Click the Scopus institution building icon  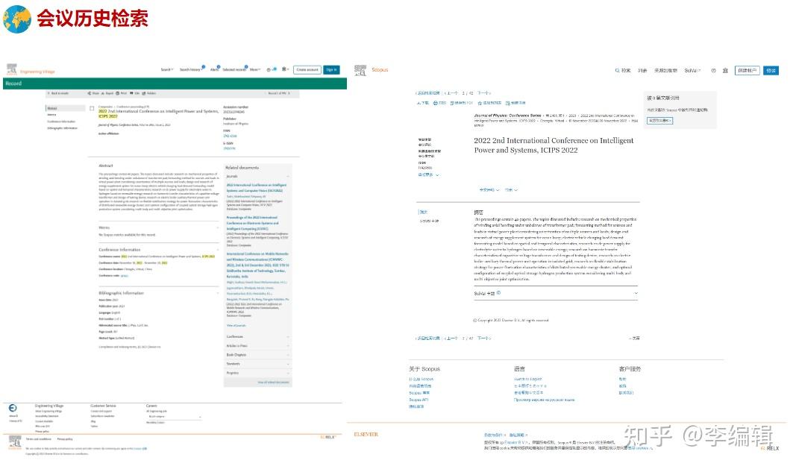725,71
